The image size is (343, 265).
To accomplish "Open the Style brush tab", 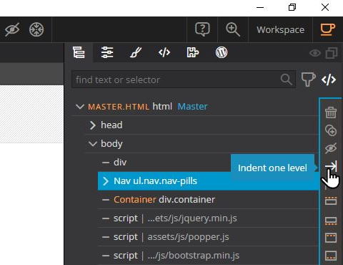I will coord(136,52).
